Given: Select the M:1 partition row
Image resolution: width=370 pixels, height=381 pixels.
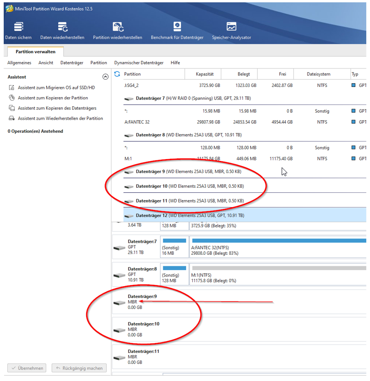Looking at the screenshot, I should click(245, 159).
